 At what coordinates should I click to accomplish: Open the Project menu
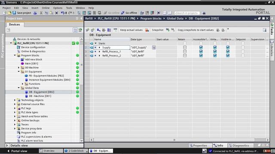(6, 8)
